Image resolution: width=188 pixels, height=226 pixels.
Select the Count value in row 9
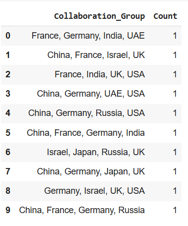pyautogui.click(x=175, y=210)
